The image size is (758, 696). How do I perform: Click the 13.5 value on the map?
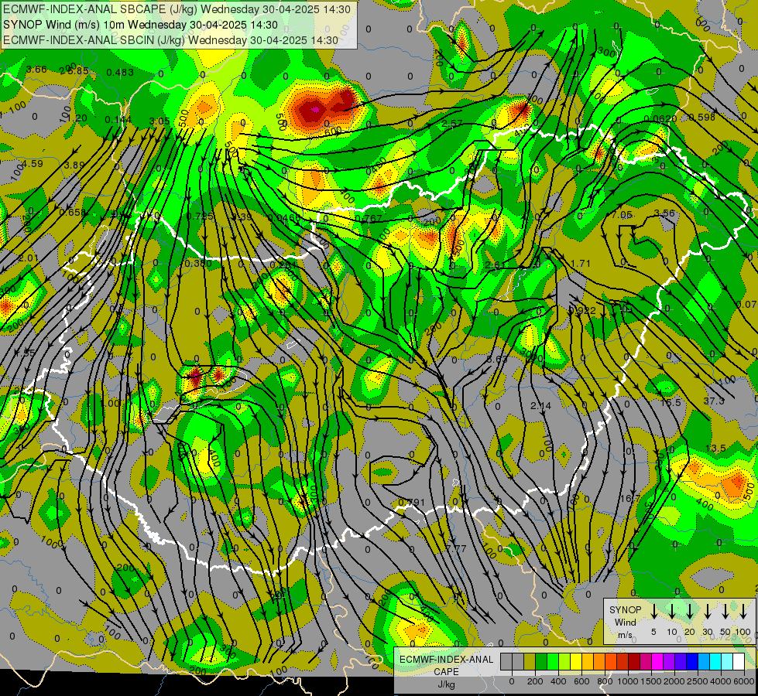(x=715, y=449)
